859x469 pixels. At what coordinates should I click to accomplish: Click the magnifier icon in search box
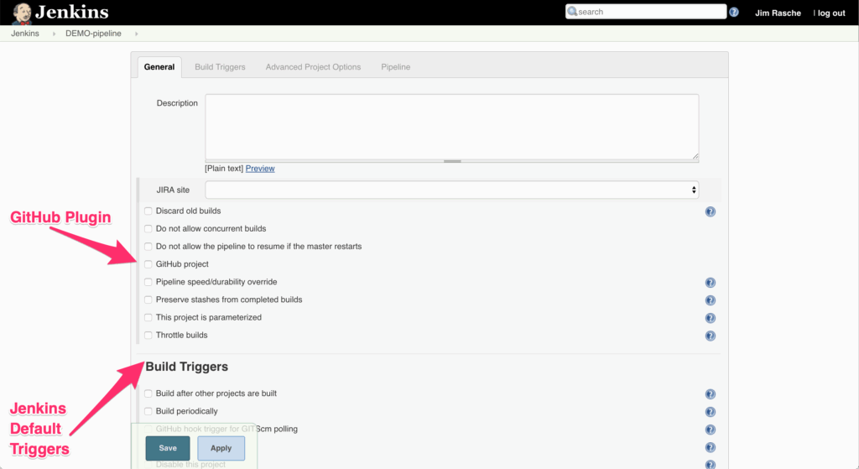click(572, 12)
